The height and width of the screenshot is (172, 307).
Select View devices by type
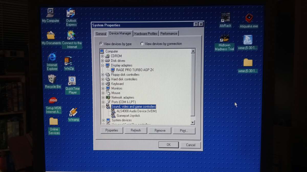coord(101,44)
